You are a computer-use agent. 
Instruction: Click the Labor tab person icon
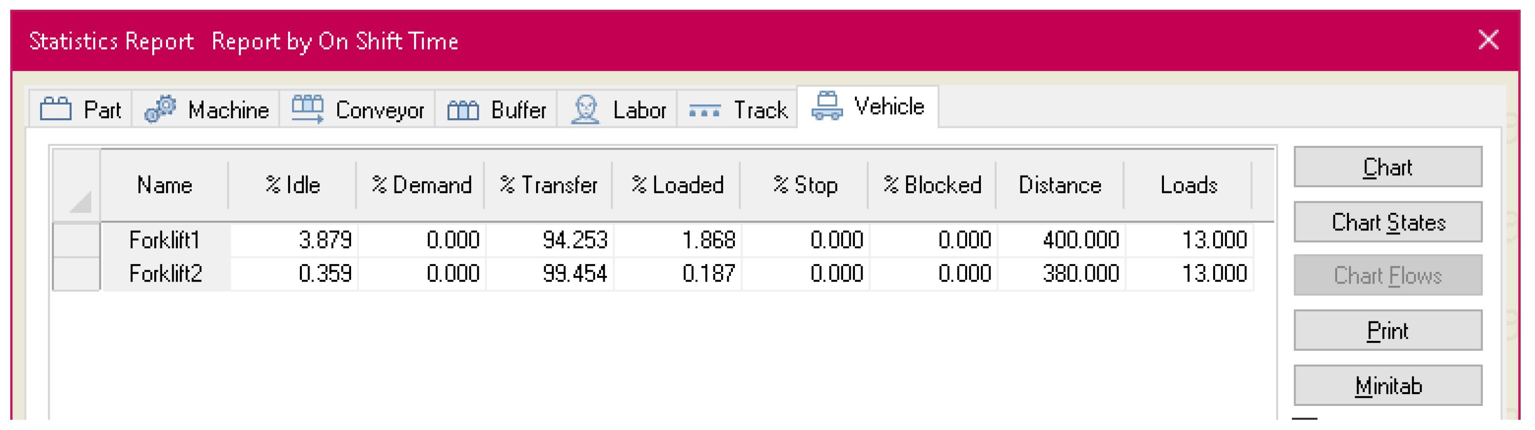pos(585,110)
